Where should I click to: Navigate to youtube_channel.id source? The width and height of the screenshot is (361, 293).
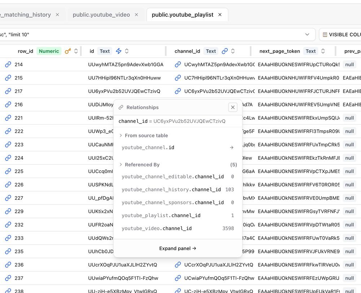pyautogui.click(x=178, y=147)
